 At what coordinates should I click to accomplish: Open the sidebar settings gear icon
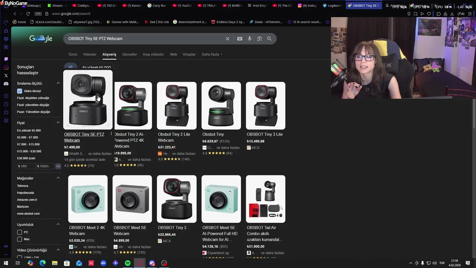click(6, 121)
